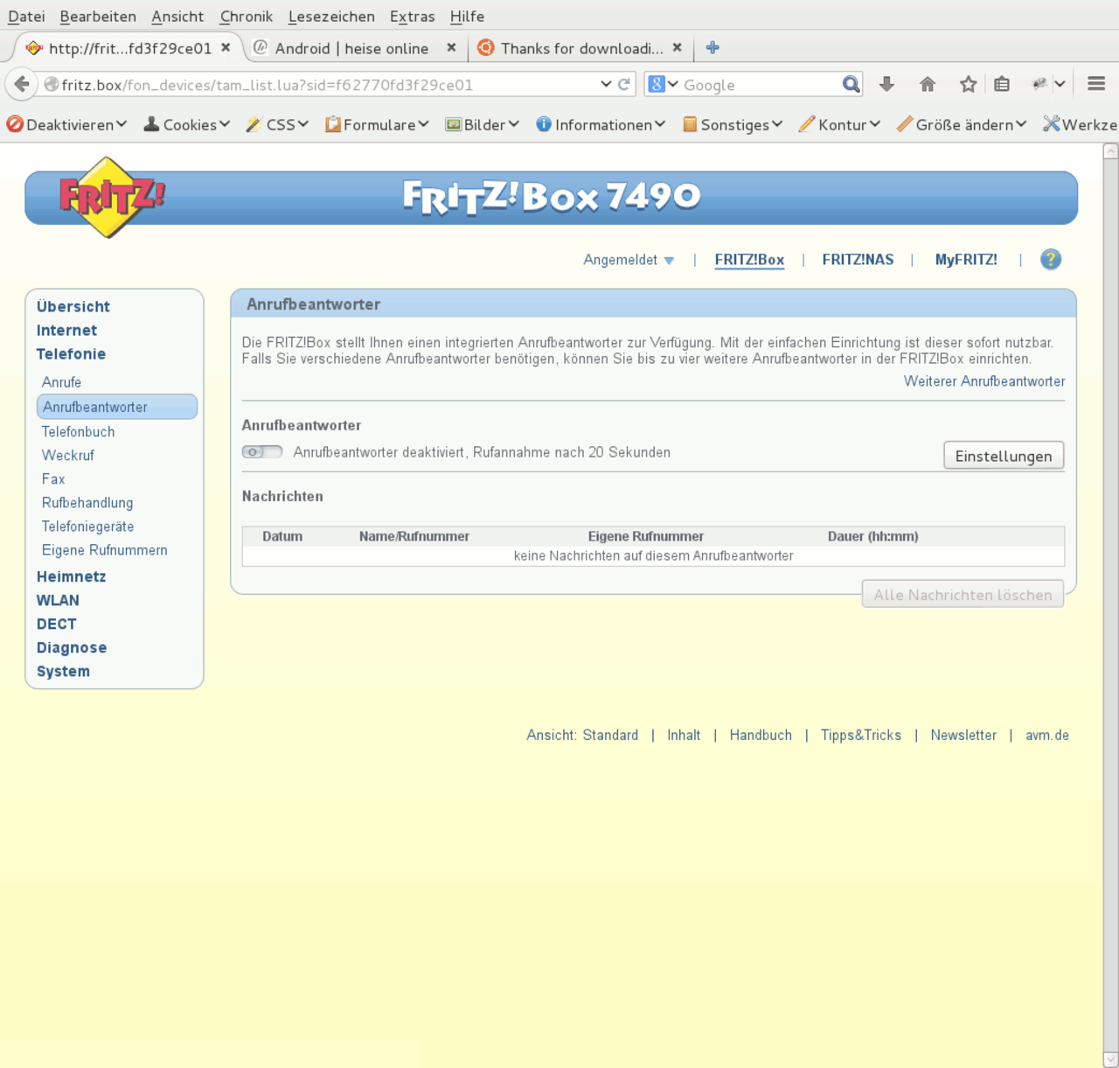Open the Cookies toolbar dropdown
1119x1068 pixels.
point(187,124)
